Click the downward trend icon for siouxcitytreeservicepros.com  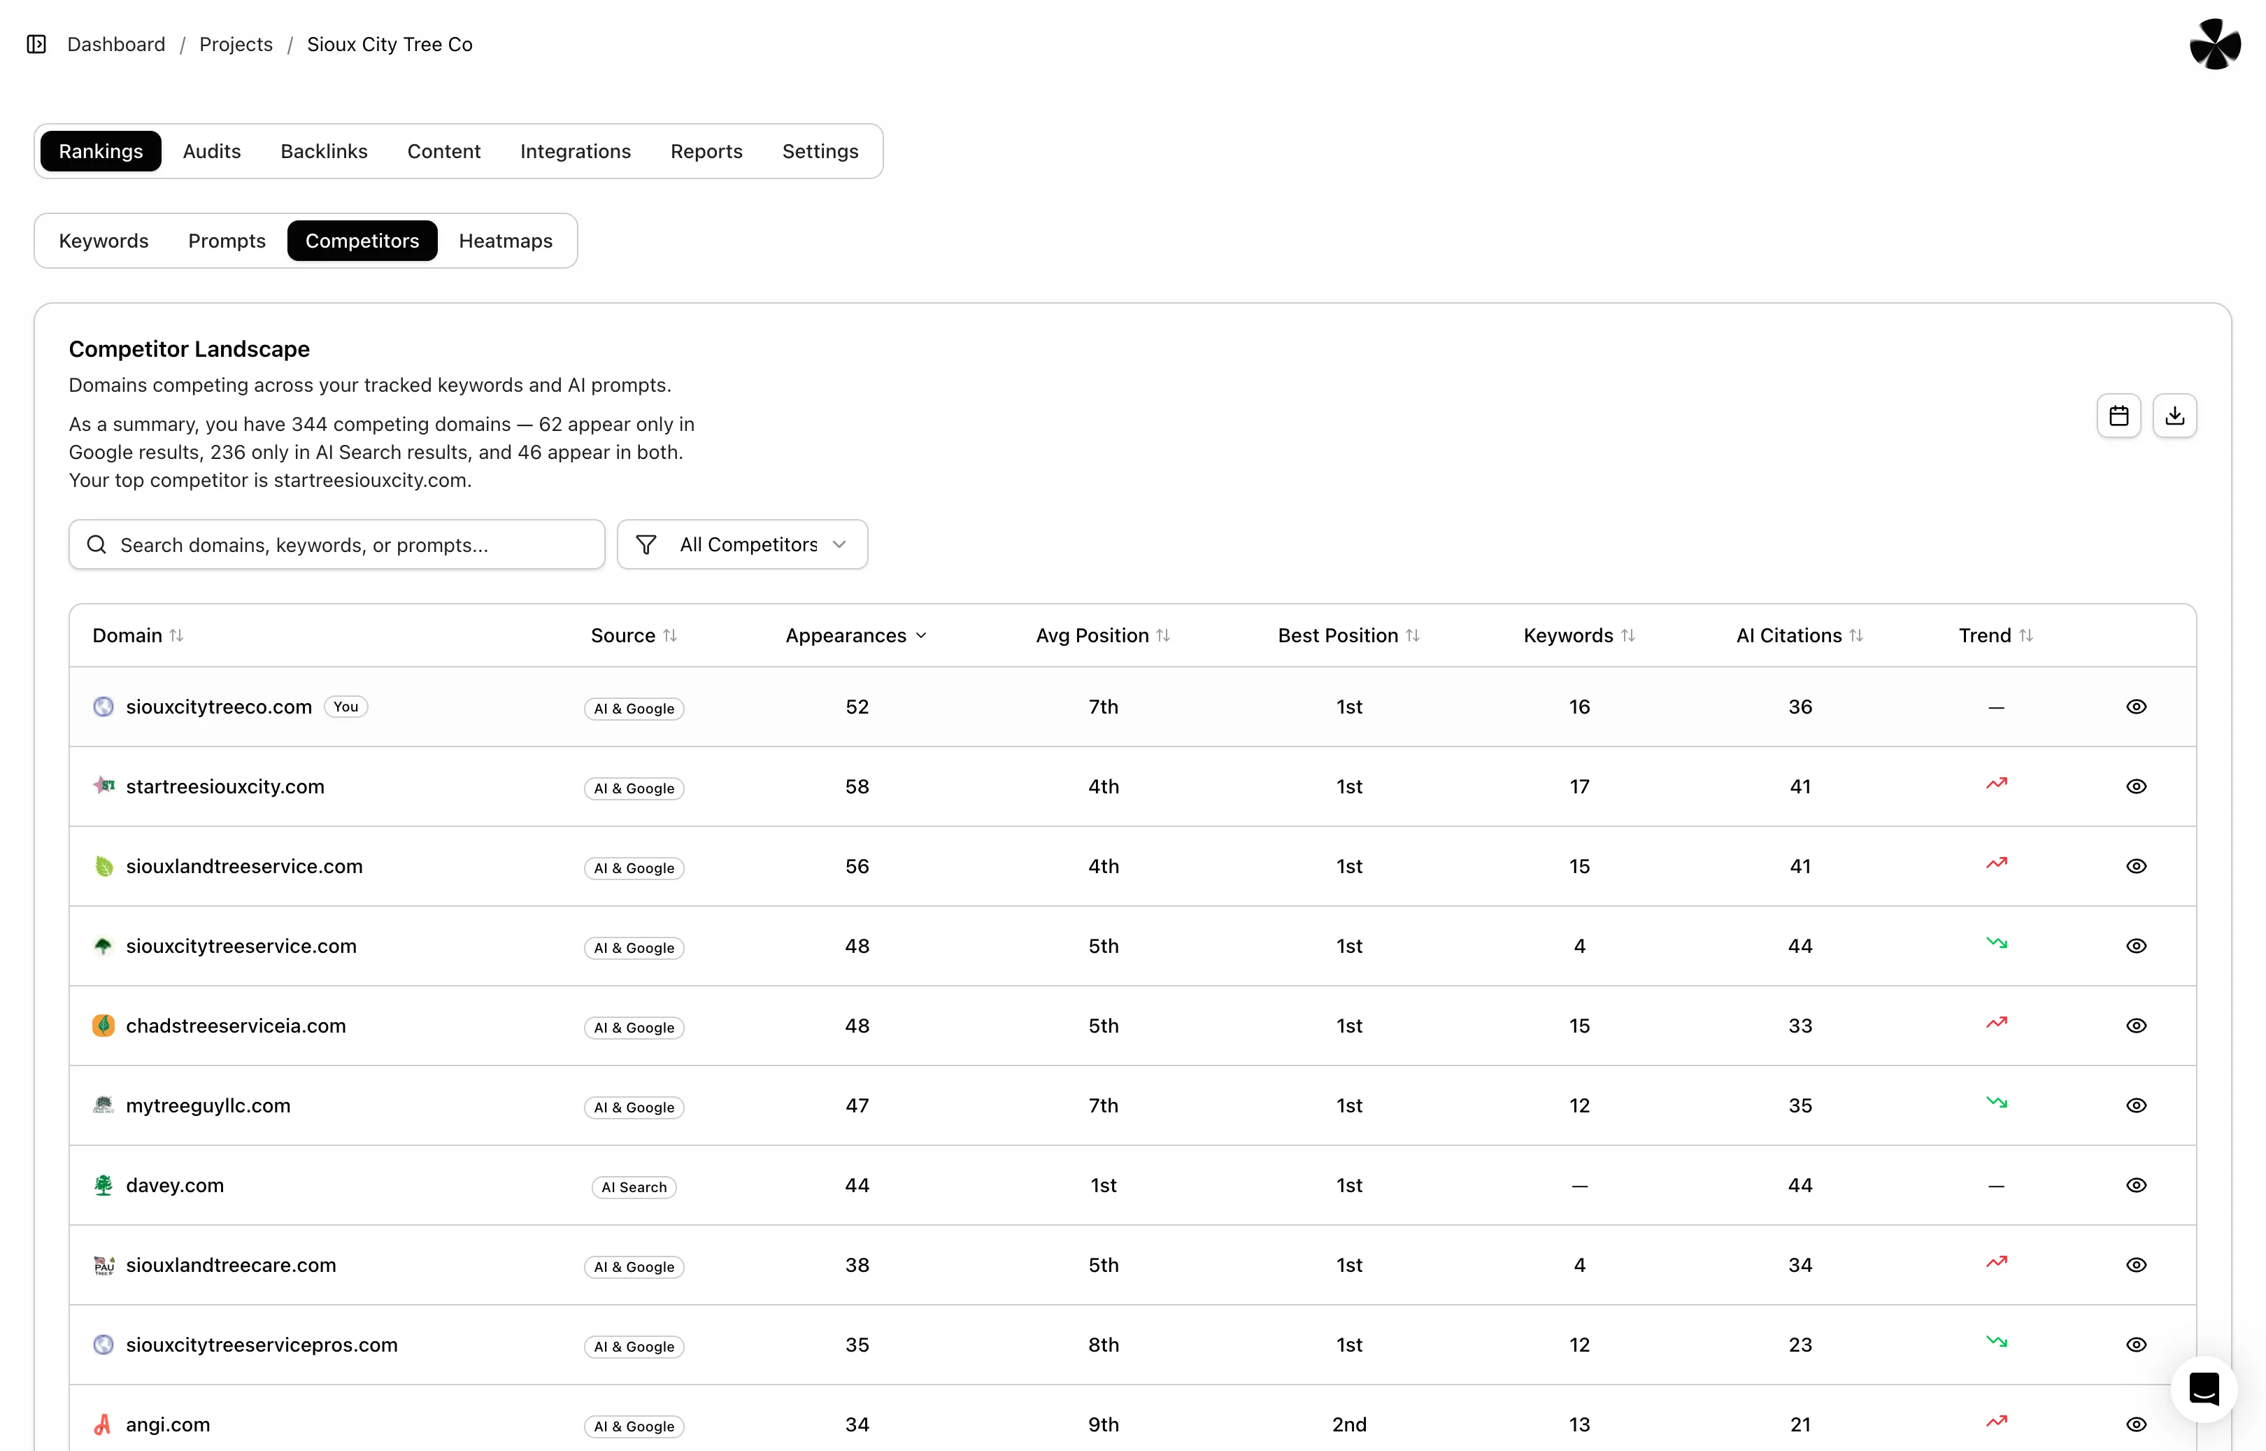[x=1996, y=1342]
